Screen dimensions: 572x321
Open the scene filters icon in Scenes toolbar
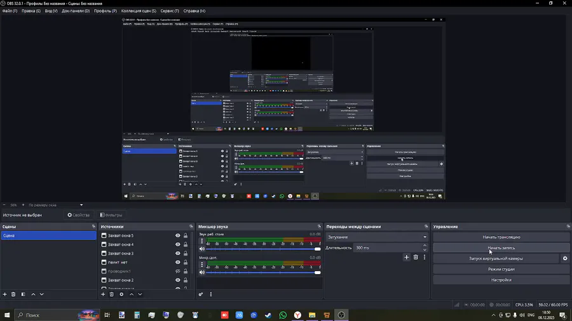24,294
